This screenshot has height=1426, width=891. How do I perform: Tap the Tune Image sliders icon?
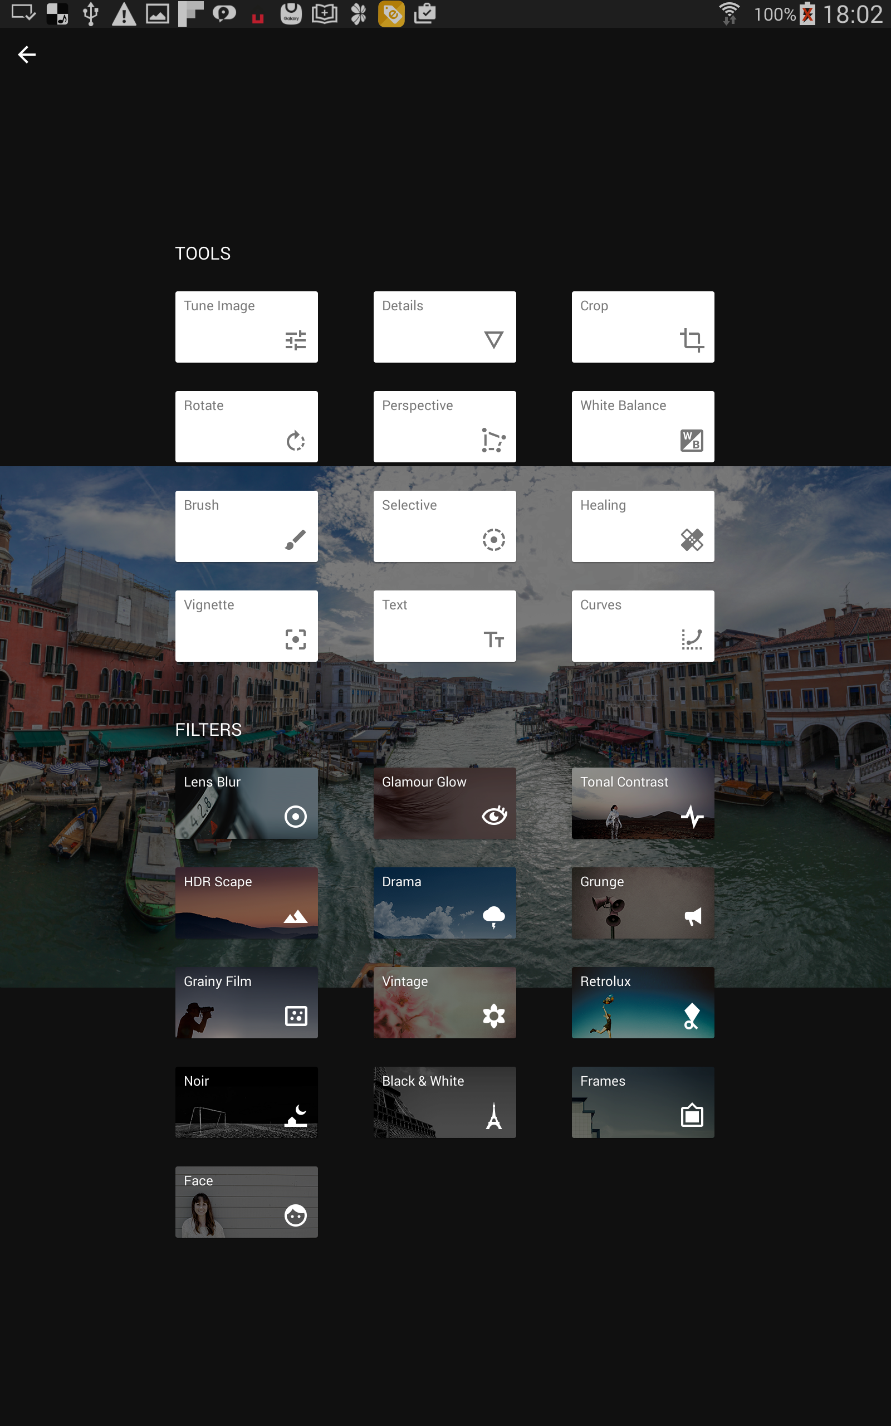pyautogui.click(x=295, y=340)
